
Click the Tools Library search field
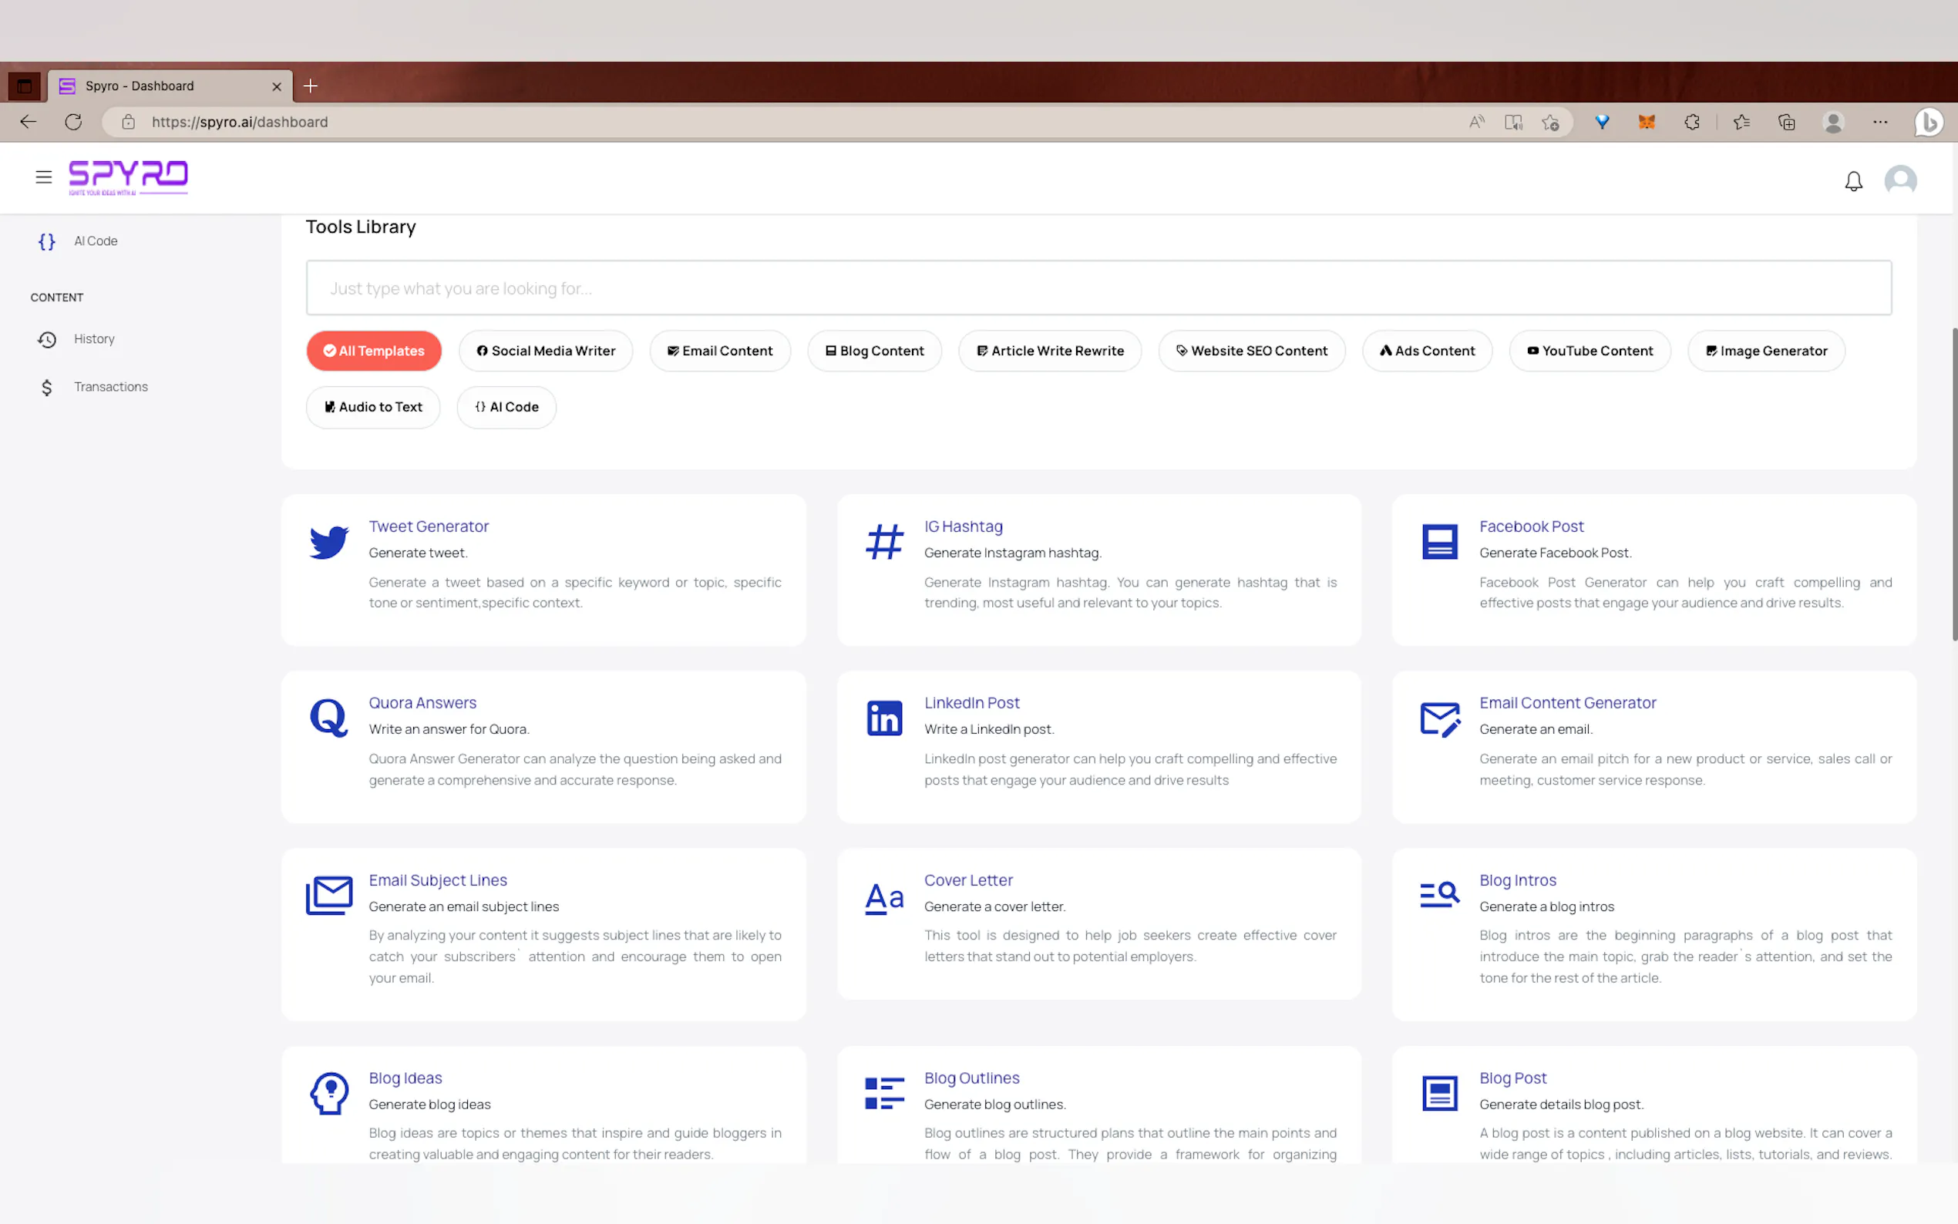pos(1098,288)
